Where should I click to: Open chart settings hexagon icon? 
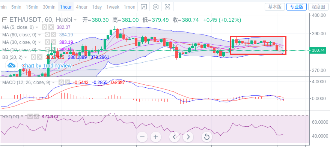pyautogui.click(x=155, y=7)
